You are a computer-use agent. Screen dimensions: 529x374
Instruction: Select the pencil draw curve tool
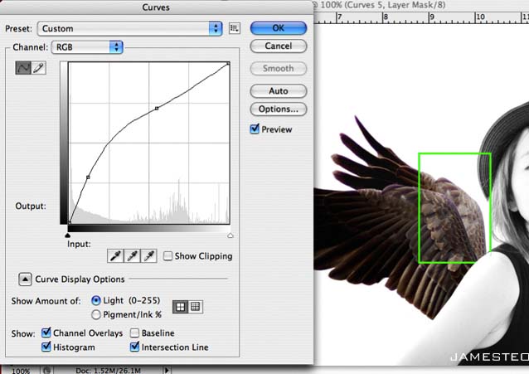[39, 68]
